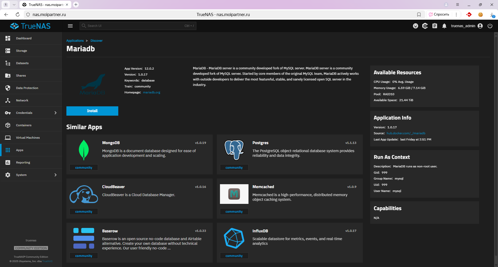The image size is (498, 267).
Task: Open the truenas_admin user account menu
Action: (x=467, y=26)
